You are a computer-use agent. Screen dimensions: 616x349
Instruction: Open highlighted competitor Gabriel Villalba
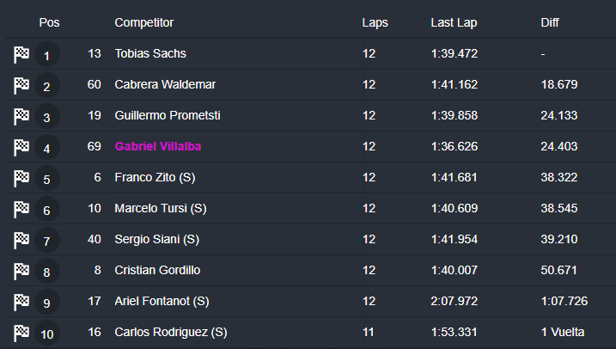[158, 147]
